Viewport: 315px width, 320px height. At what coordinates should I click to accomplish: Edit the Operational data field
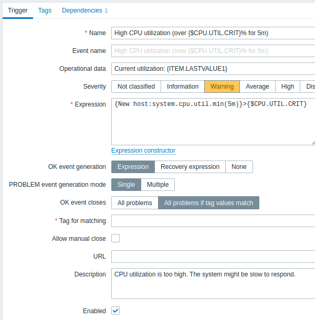click(x=213, y=69)
